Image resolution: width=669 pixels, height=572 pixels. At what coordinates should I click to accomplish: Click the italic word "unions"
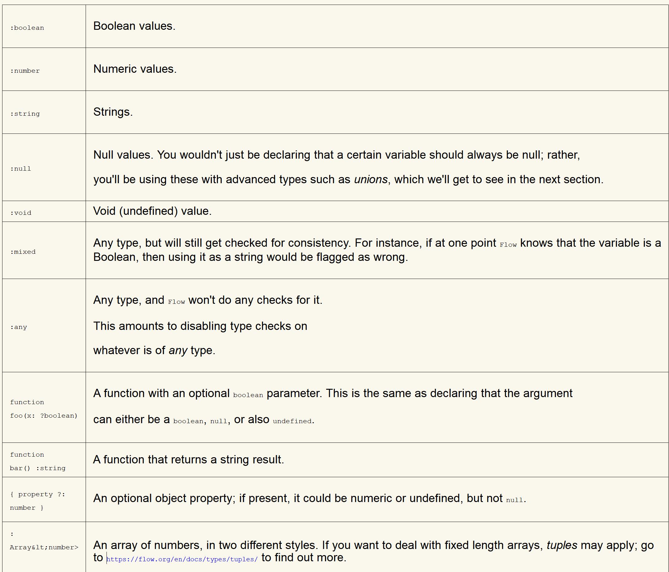[371, 180]
